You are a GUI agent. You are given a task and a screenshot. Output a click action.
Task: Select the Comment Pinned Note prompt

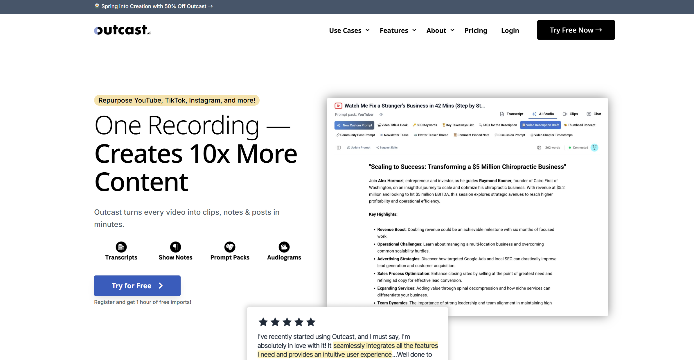(x=471, y=135)
